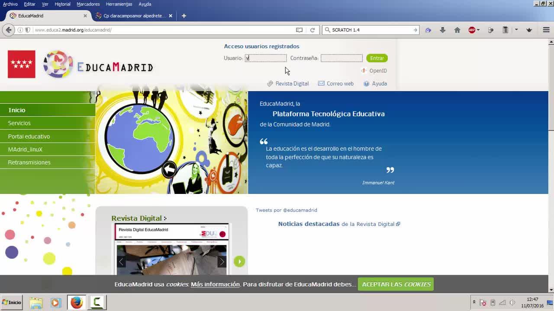This screenshot has width=554, height=311.
Task: Open the Más información cookies link
Action: [215, 284]
